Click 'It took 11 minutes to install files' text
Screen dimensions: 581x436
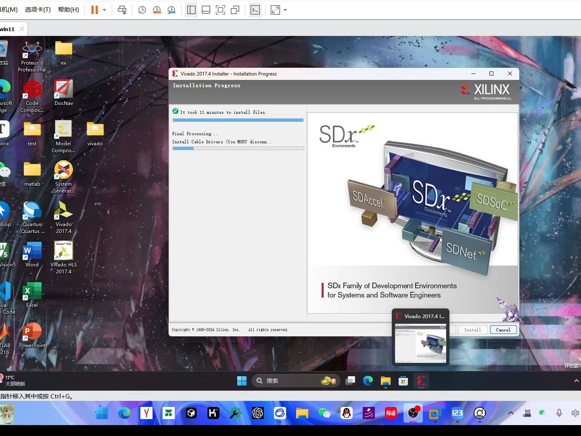coord(223,112)
